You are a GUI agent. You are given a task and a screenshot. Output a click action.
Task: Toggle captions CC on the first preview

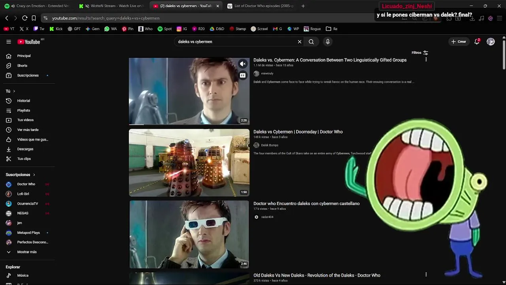pyautogui.click(x=243, y=75)
